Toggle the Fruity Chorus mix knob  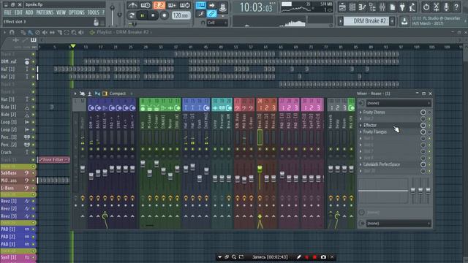click(x=423, y=113)
